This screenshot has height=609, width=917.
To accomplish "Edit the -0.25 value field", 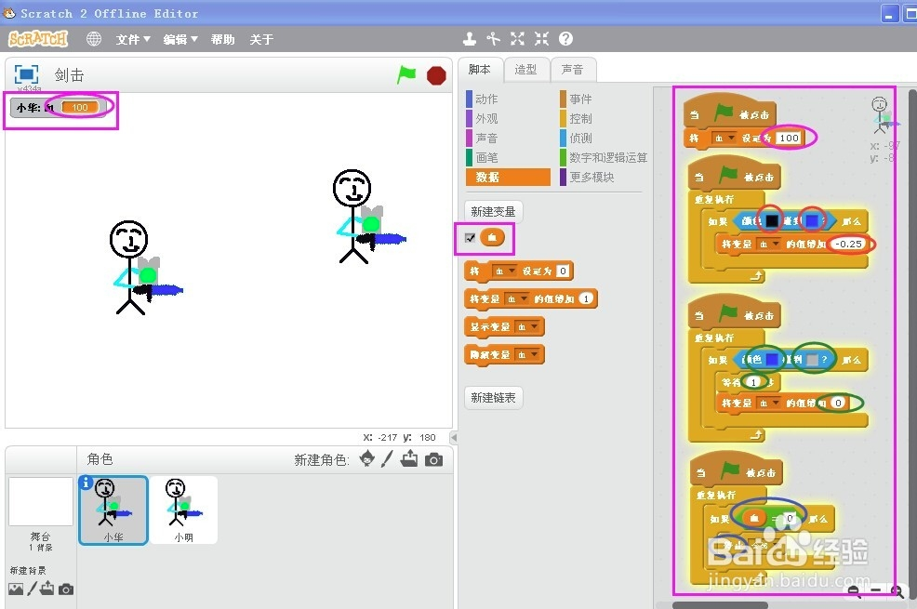I will coord(848,244).
